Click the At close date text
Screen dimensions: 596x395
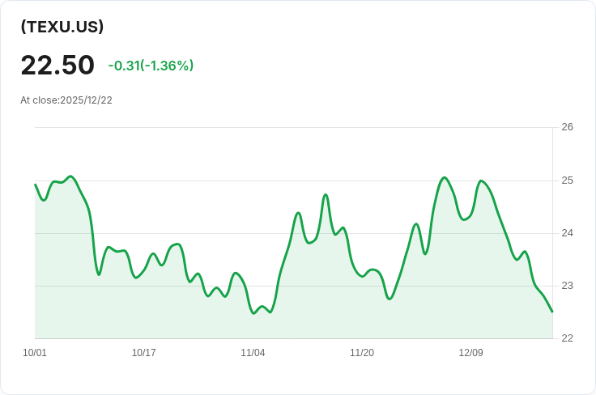(x=66, y=100)
